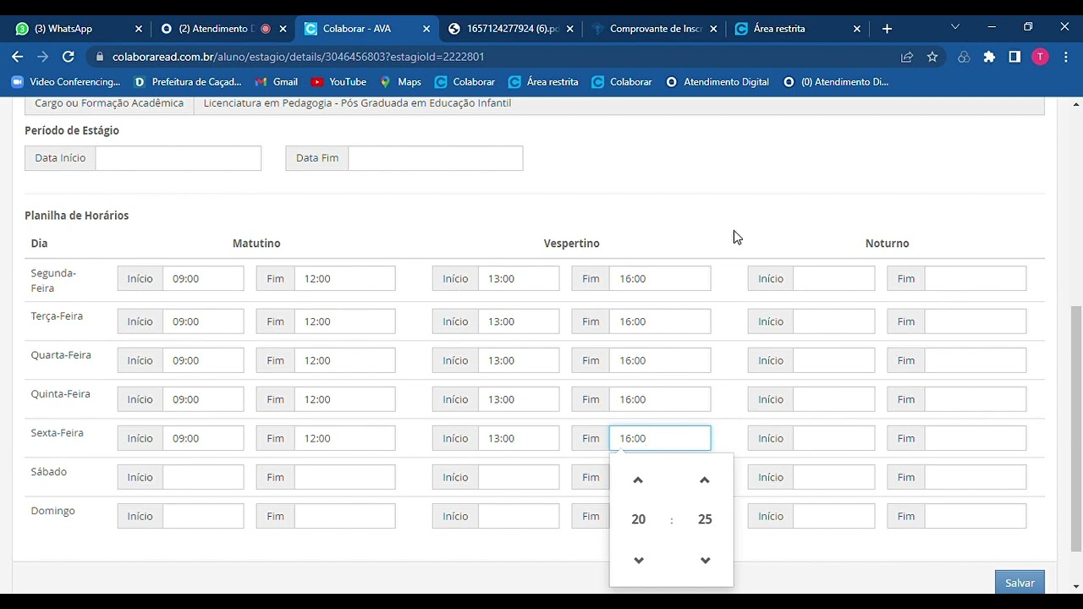1083x609 pixels.
Task: Open the (0) Atendimento Di... bookmark
Action: coord(836,82)
